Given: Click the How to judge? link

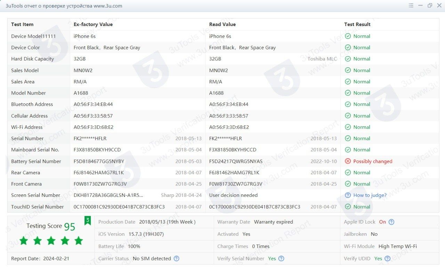Looking at the screenshot, I should [370, 195].
